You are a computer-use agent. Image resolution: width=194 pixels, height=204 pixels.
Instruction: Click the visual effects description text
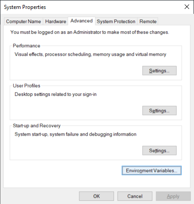coord(90,54)
